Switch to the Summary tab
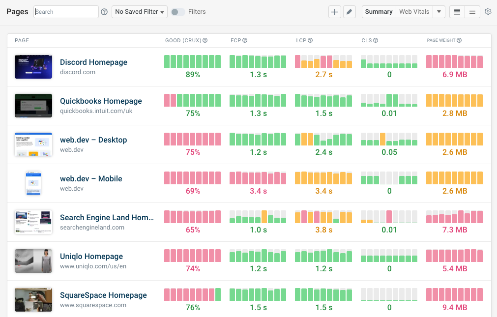Screen dimensions: 497x317 (378, 11)
